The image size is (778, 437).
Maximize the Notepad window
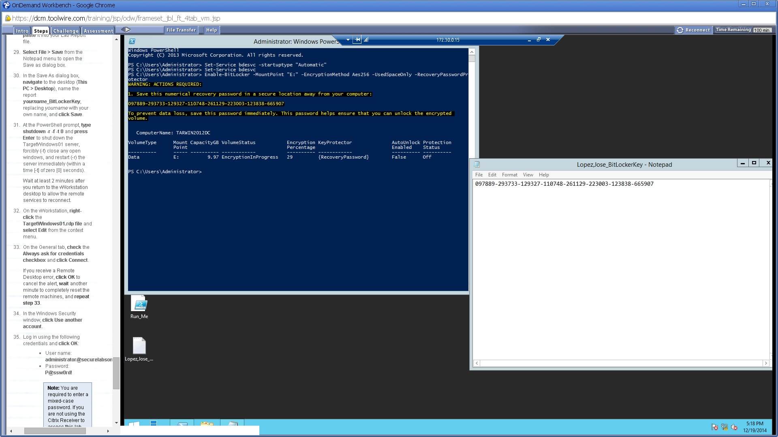click(754, 163)
